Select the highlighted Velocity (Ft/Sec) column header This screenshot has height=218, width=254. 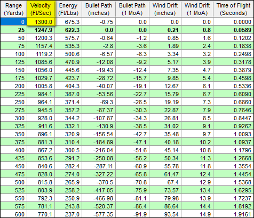(41, 9)
